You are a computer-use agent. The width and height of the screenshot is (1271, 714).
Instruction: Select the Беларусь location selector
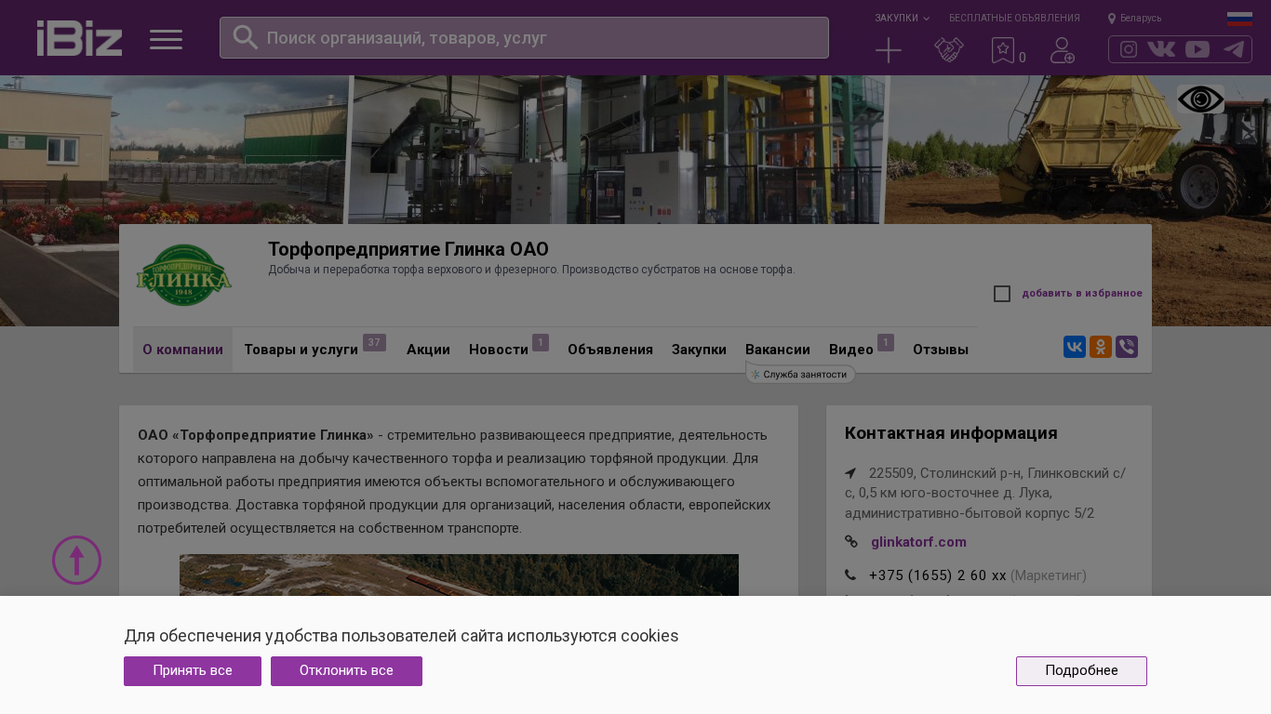[x=1134, y=18]
